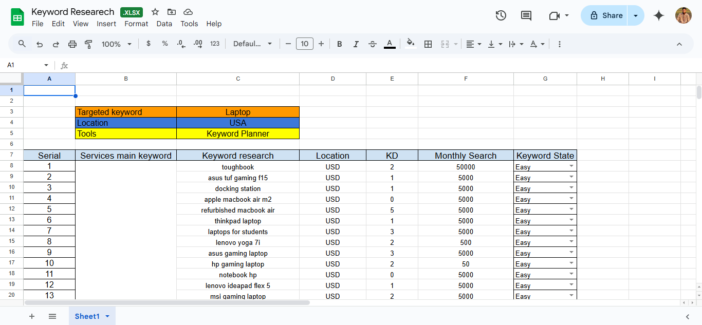Click the Print icon in toolbar
702x325 pixels.
(x=72, y=44)
